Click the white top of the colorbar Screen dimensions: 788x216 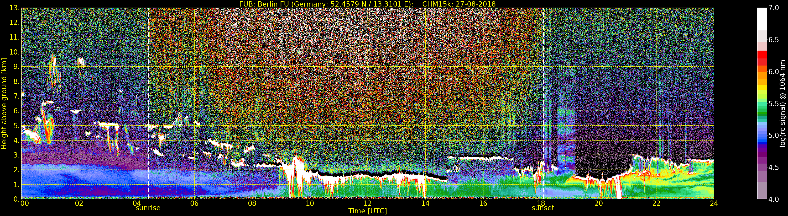(x=762, y=19)
